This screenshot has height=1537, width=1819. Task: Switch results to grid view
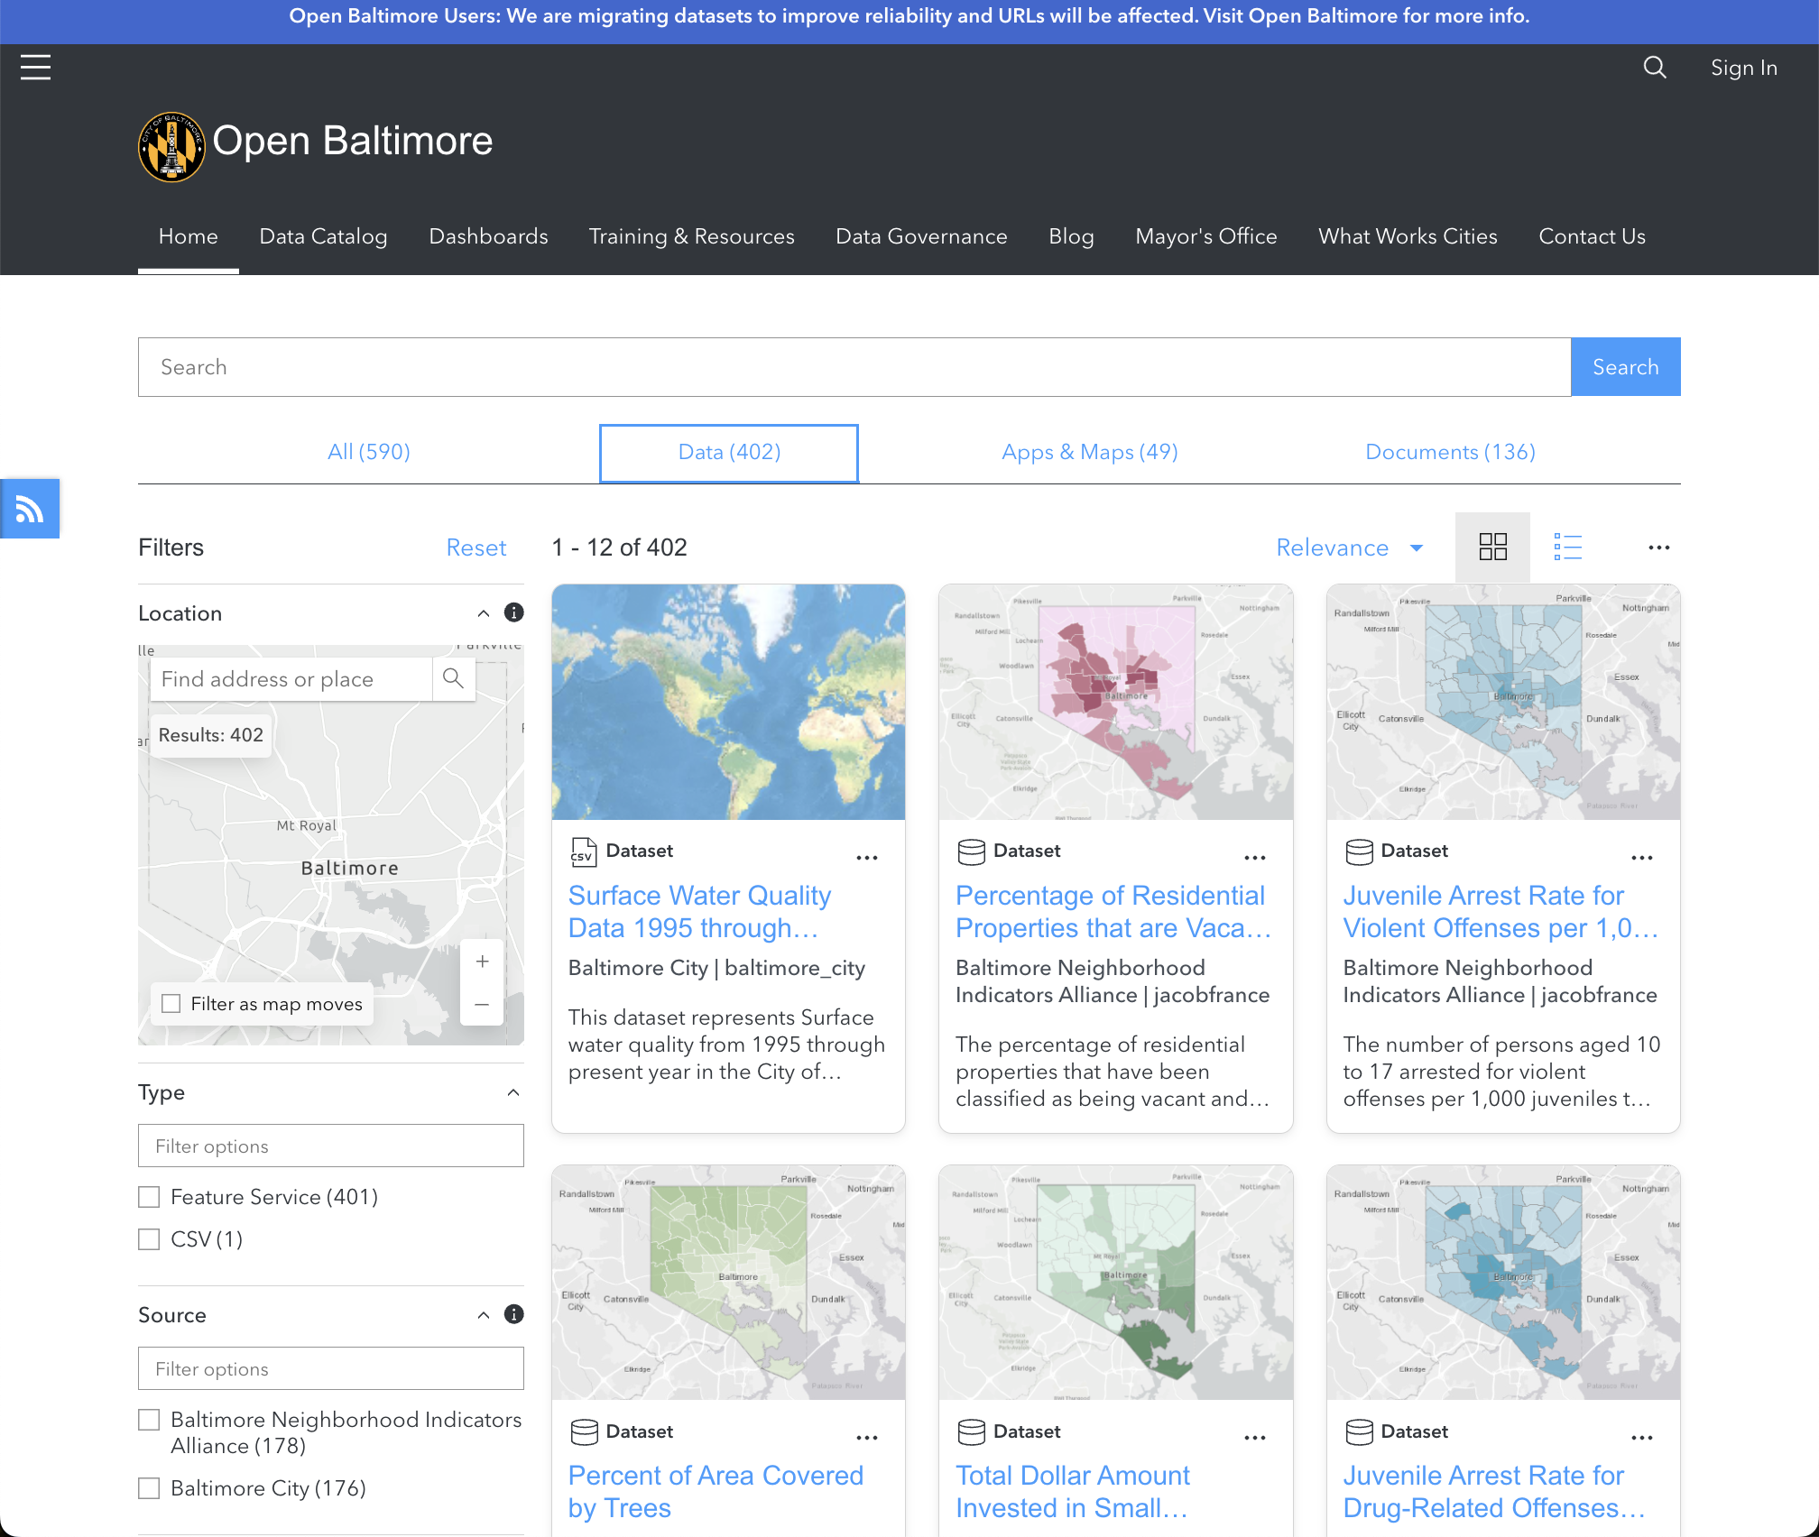click(1492, 547)
